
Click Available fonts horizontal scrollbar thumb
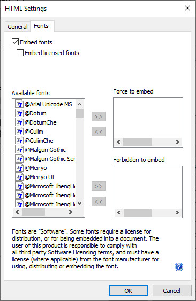coord(33,212)
